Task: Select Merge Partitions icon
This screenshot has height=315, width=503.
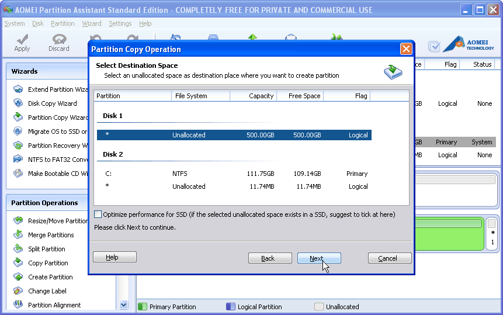Action: 18,234
